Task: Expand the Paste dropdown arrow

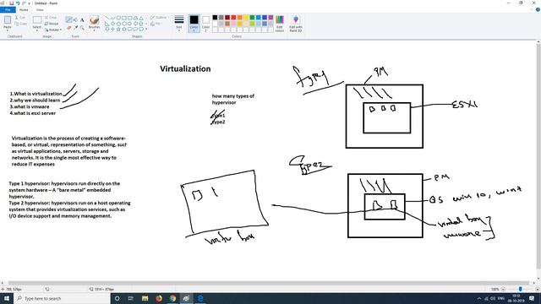Action: (x=8, y=30)
